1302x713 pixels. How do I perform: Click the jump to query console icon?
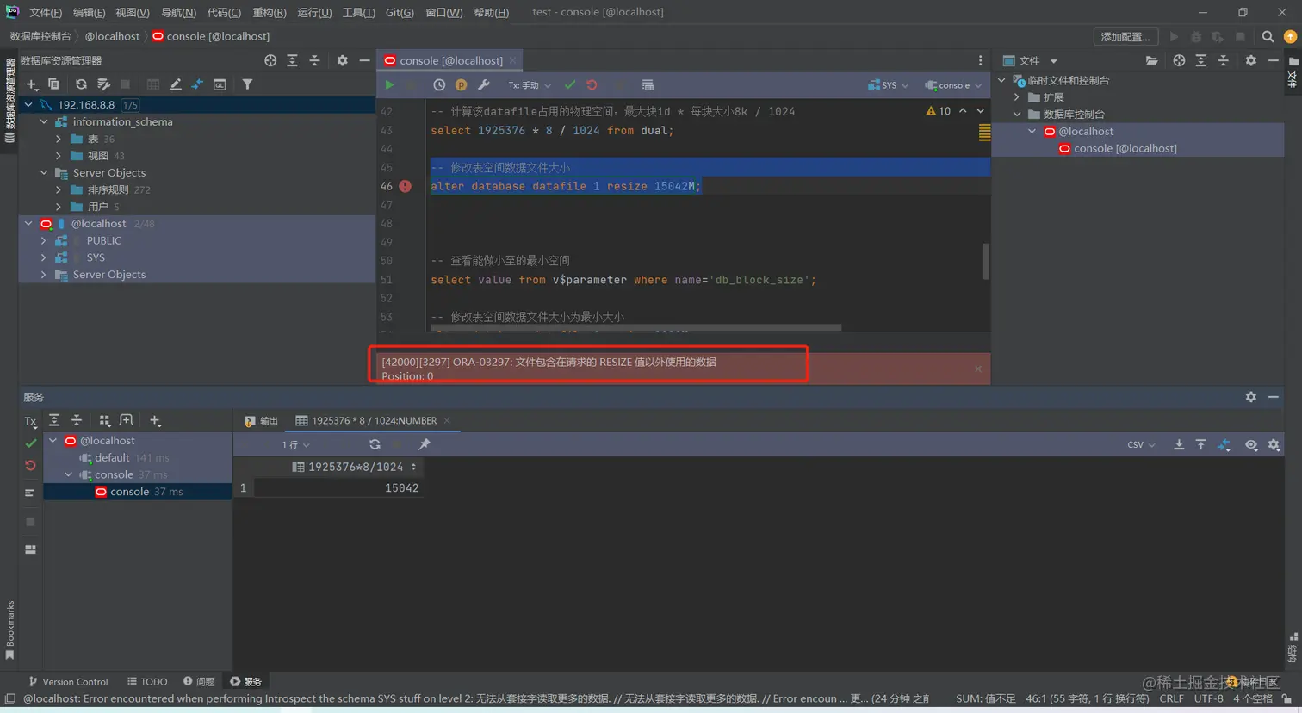[220, 84]
